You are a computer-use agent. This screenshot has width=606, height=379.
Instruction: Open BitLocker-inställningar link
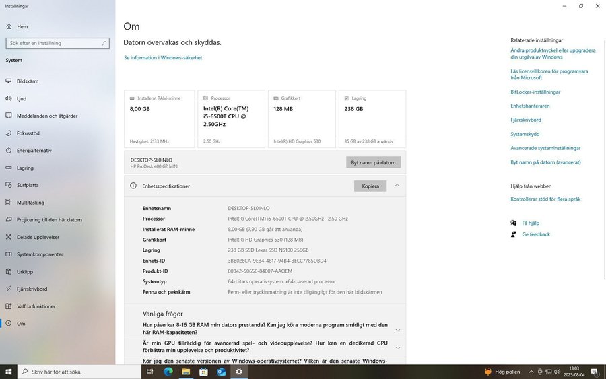point(535,92)
